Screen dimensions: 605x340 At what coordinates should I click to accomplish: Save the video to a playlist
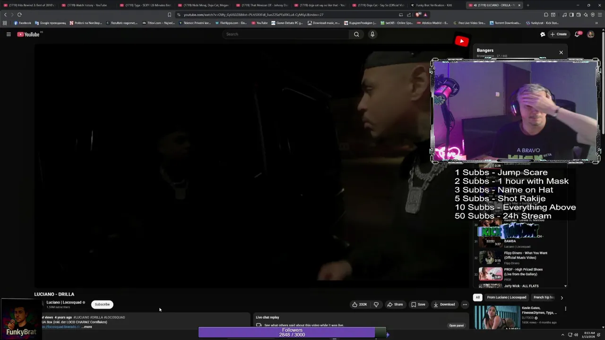click(418, 305)
